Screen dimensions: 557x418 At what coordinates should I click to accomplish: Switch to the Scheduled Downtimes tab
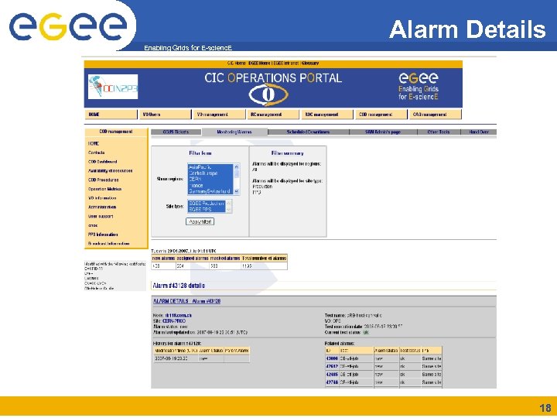click(x=309, y=132)
